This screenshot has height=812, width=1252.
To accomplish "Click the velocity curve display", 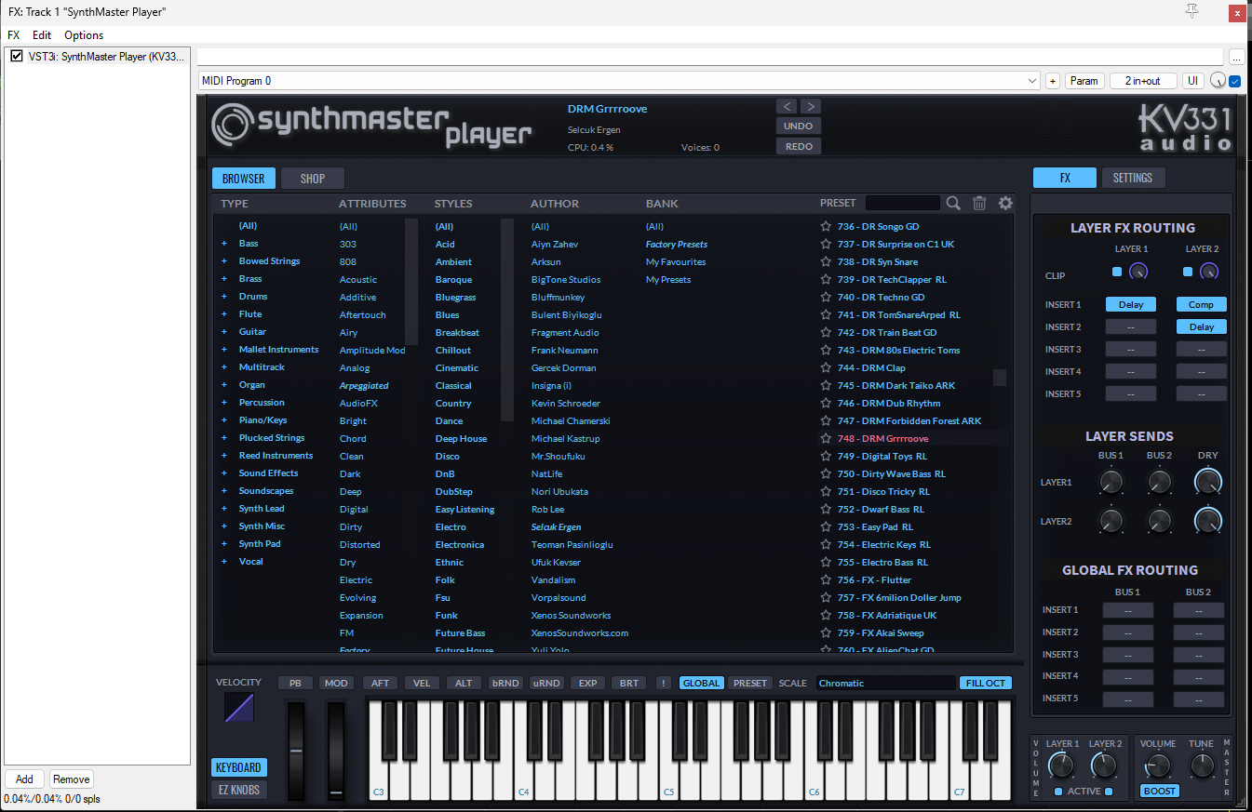I will coord(239,708).
